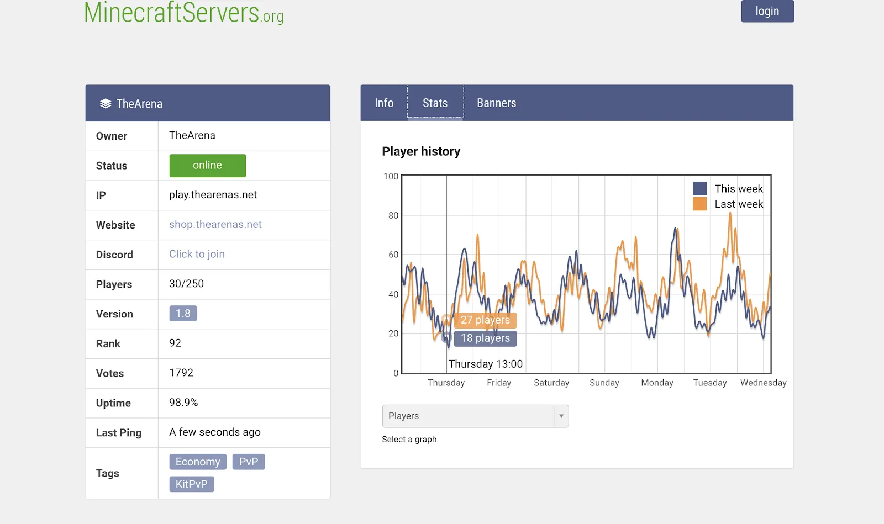The width and height of the screenshot is (884, 524).
Task: Click the 'Select a graph' caption
Action: click(409, 440)
